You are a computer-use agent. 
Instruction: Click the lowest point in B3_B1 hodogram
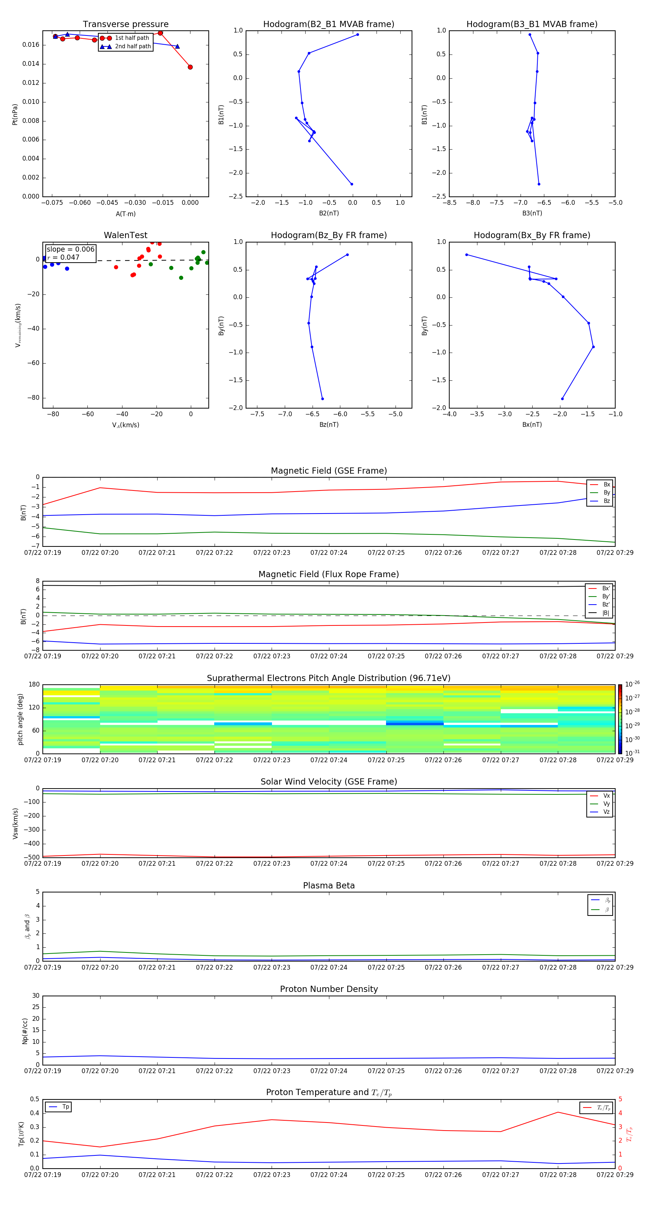[x=539, y=184]
